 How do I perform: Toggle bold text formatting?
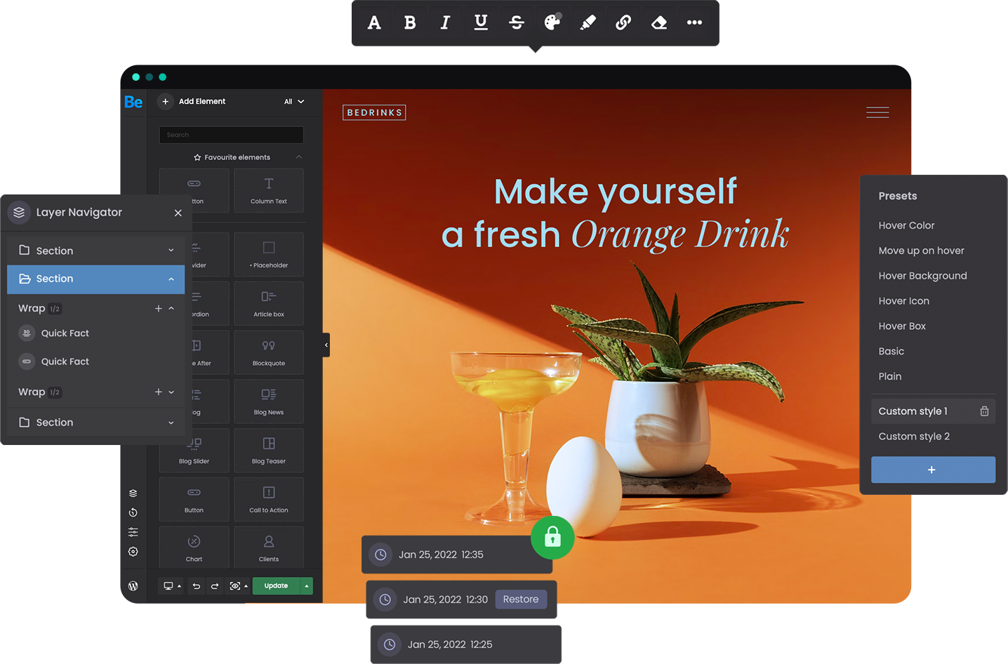[410, 23]
